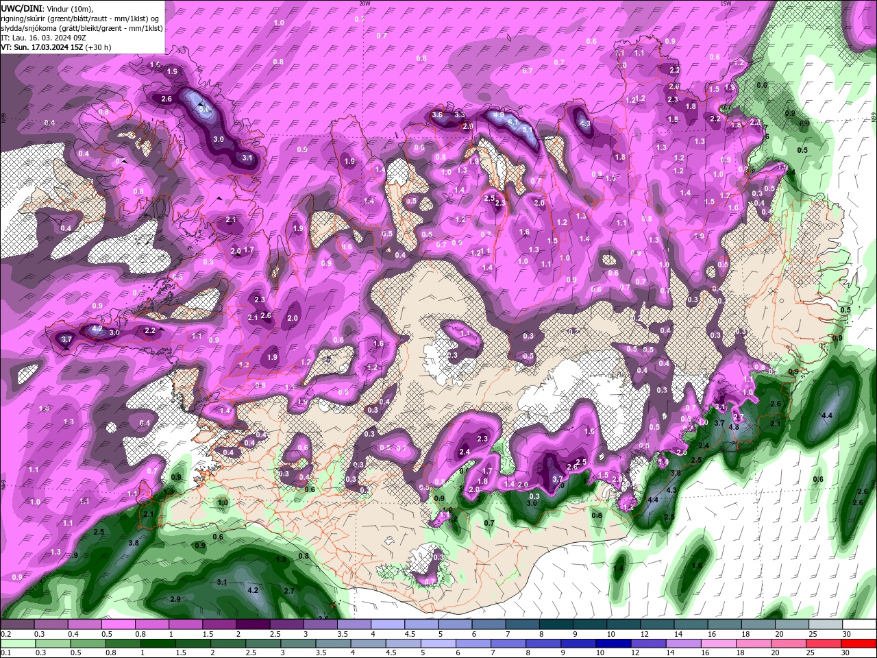Click the upper-scale swatch between 4 and 4.5
The image size is (877, 658).
[x=388, y=624]
